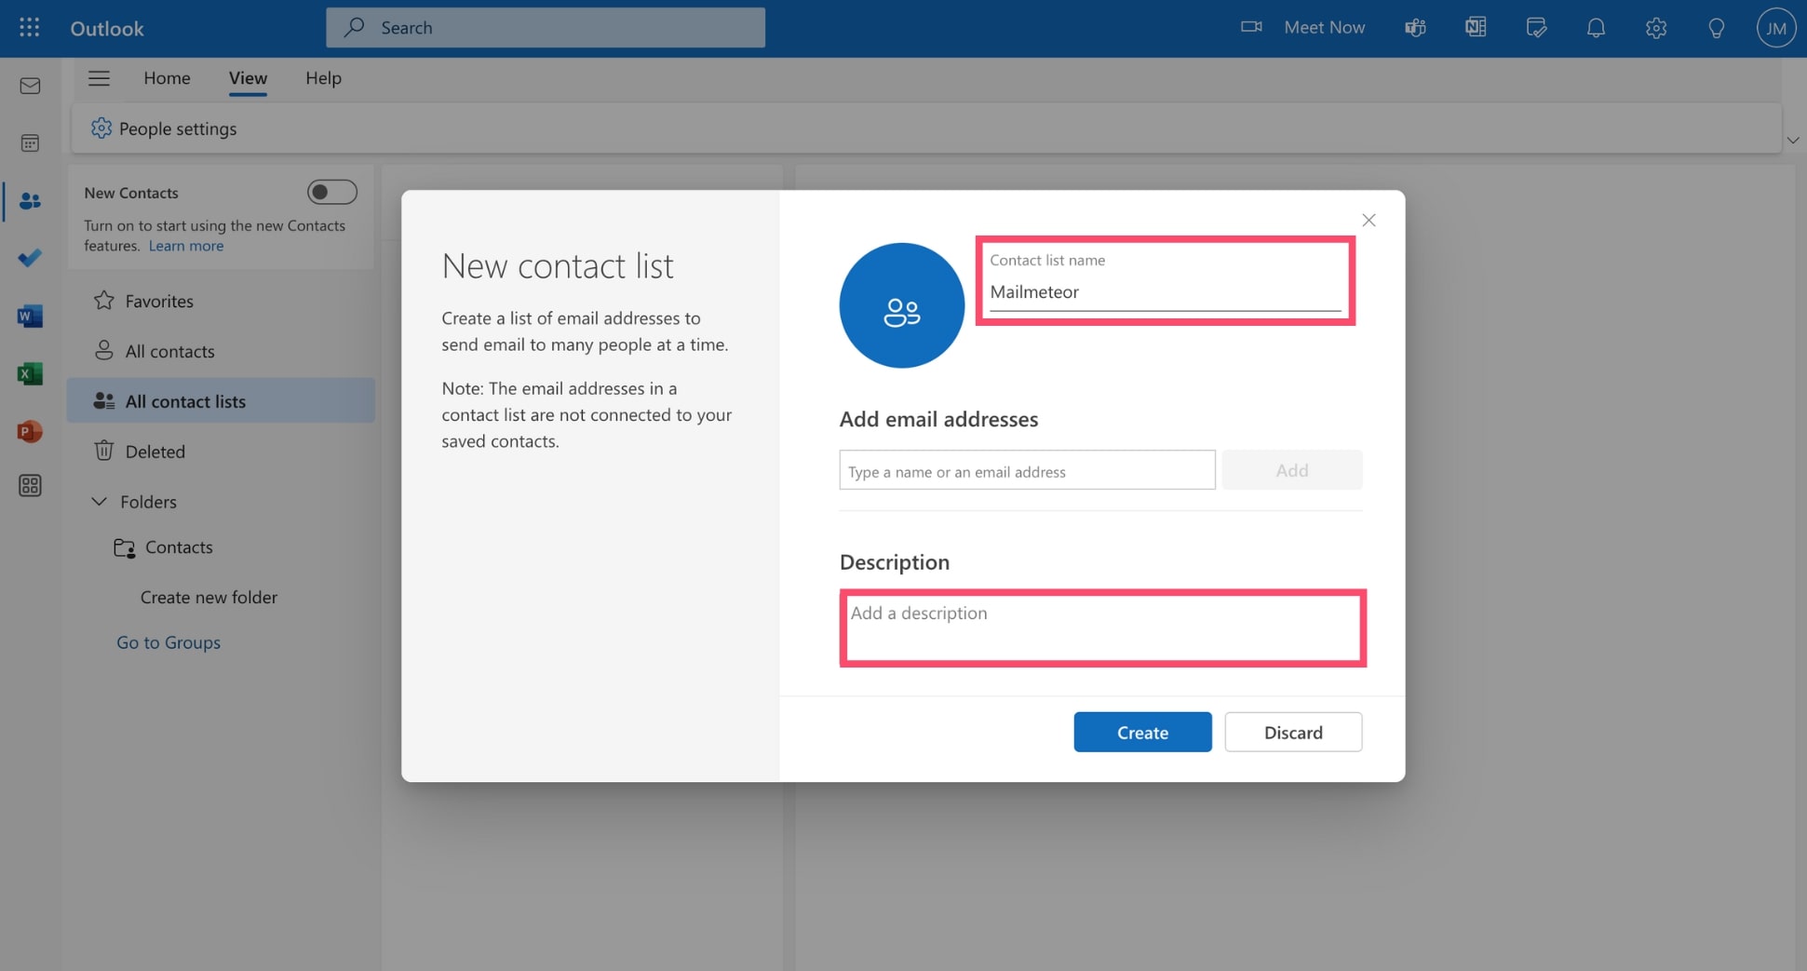Launch Word from left rail
The height and width of the screenshot is (971, 1807).
pos(30,317)
